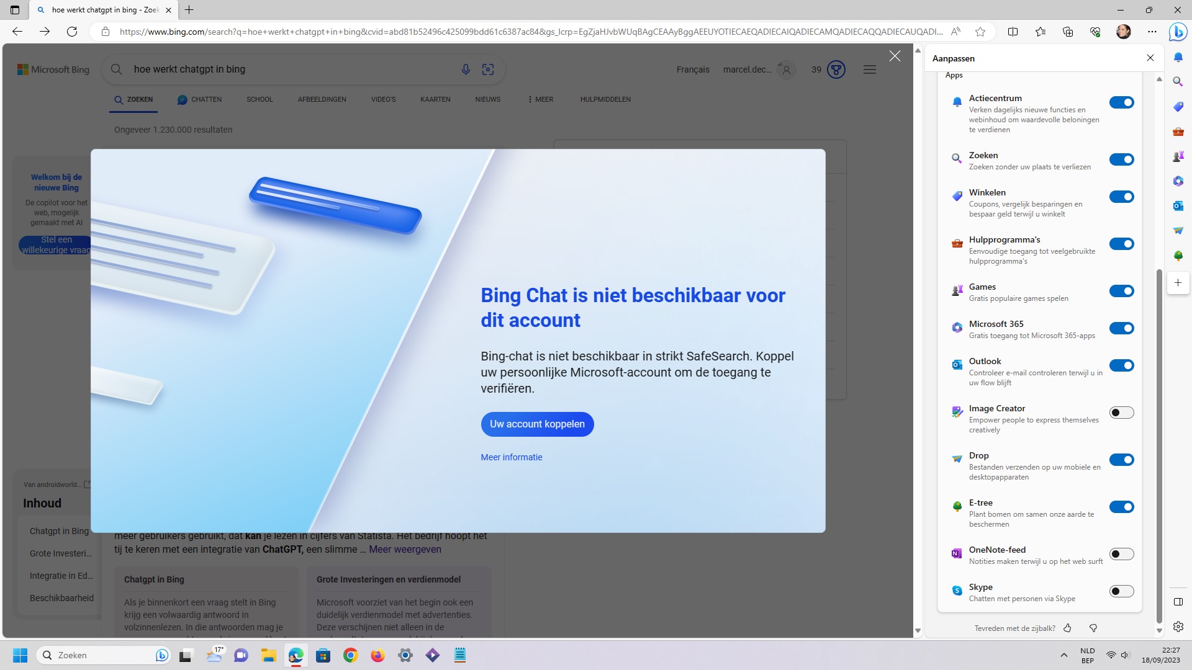Open Google Chrome from taskbar
Image resolution: width=1192 pixels, height=670 pixels.
coord(351,655)
